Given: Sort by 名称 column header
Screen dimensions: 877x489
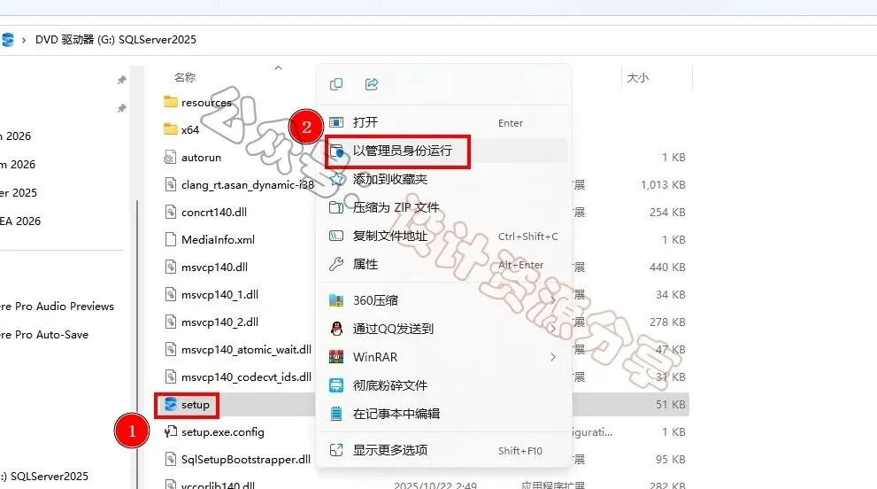Looking at the screenshot, I should point(185,77).
